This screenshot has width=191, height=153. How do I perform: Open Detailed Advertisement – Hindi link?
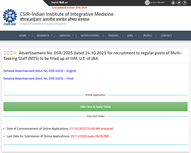(38, 78)
